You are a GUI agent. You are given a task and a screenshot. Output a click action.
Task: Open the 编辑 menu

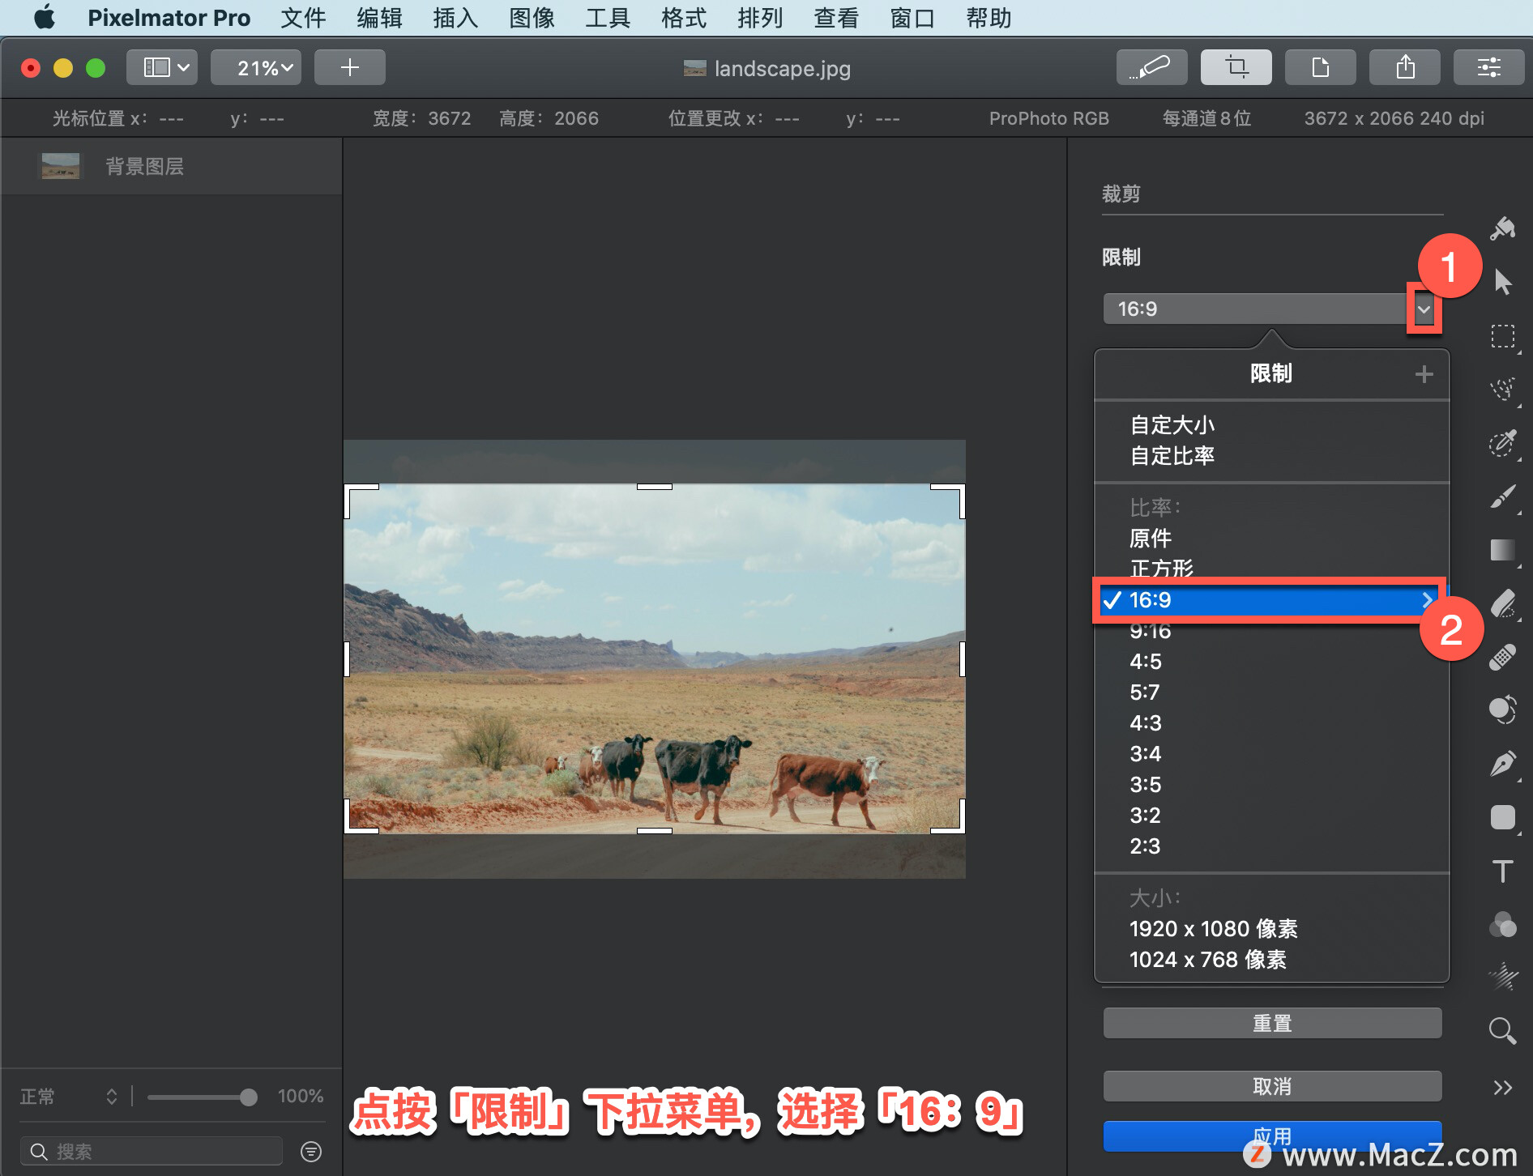(379, 18)
